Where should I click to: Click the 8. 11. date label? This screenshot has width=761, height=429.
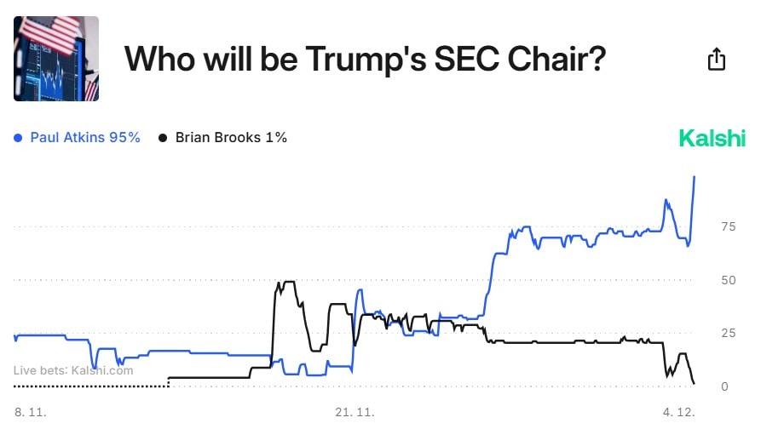click(x=31, y=412)
